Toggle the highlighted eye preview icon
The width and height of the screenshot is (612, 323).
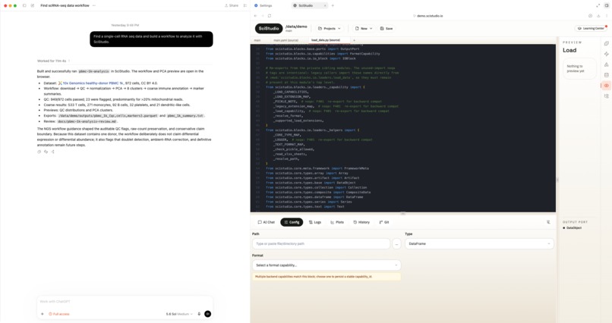[606, 86]
